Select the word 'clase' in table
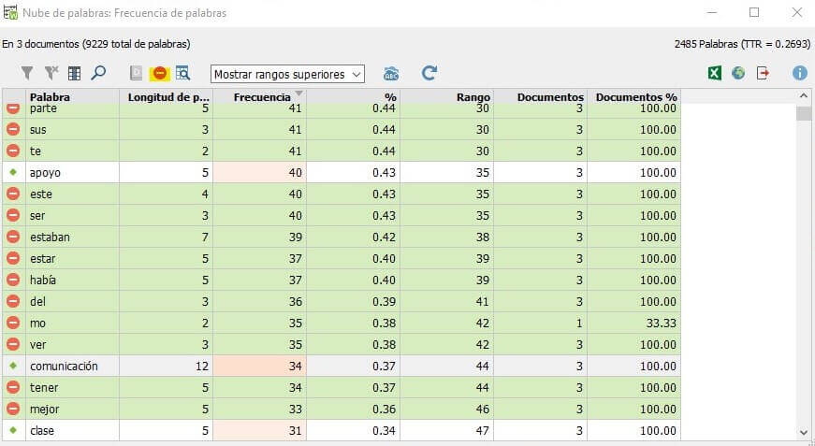The image size is (815, 446). [x=42, y=430]
